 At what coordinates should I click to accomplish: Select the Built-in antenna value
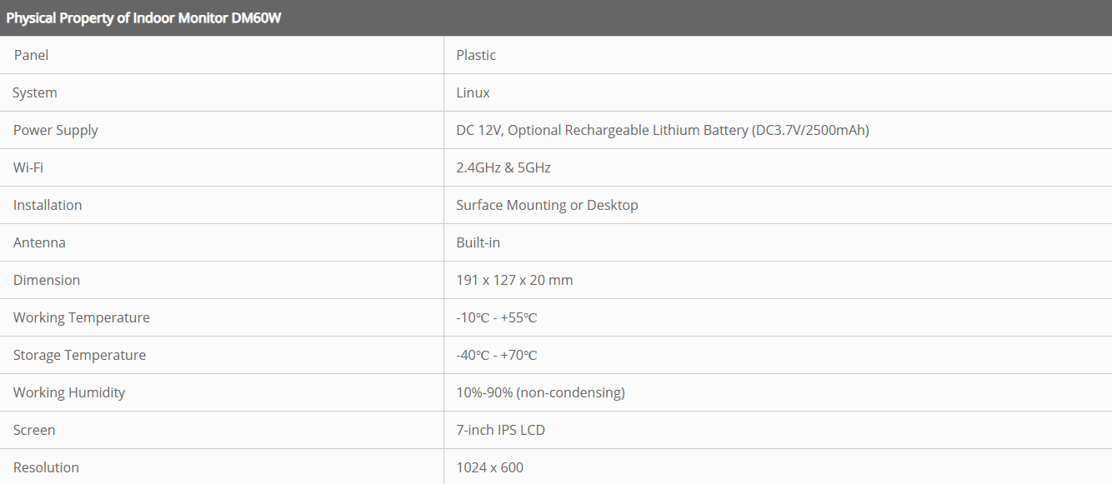click(x=478, y=242)
